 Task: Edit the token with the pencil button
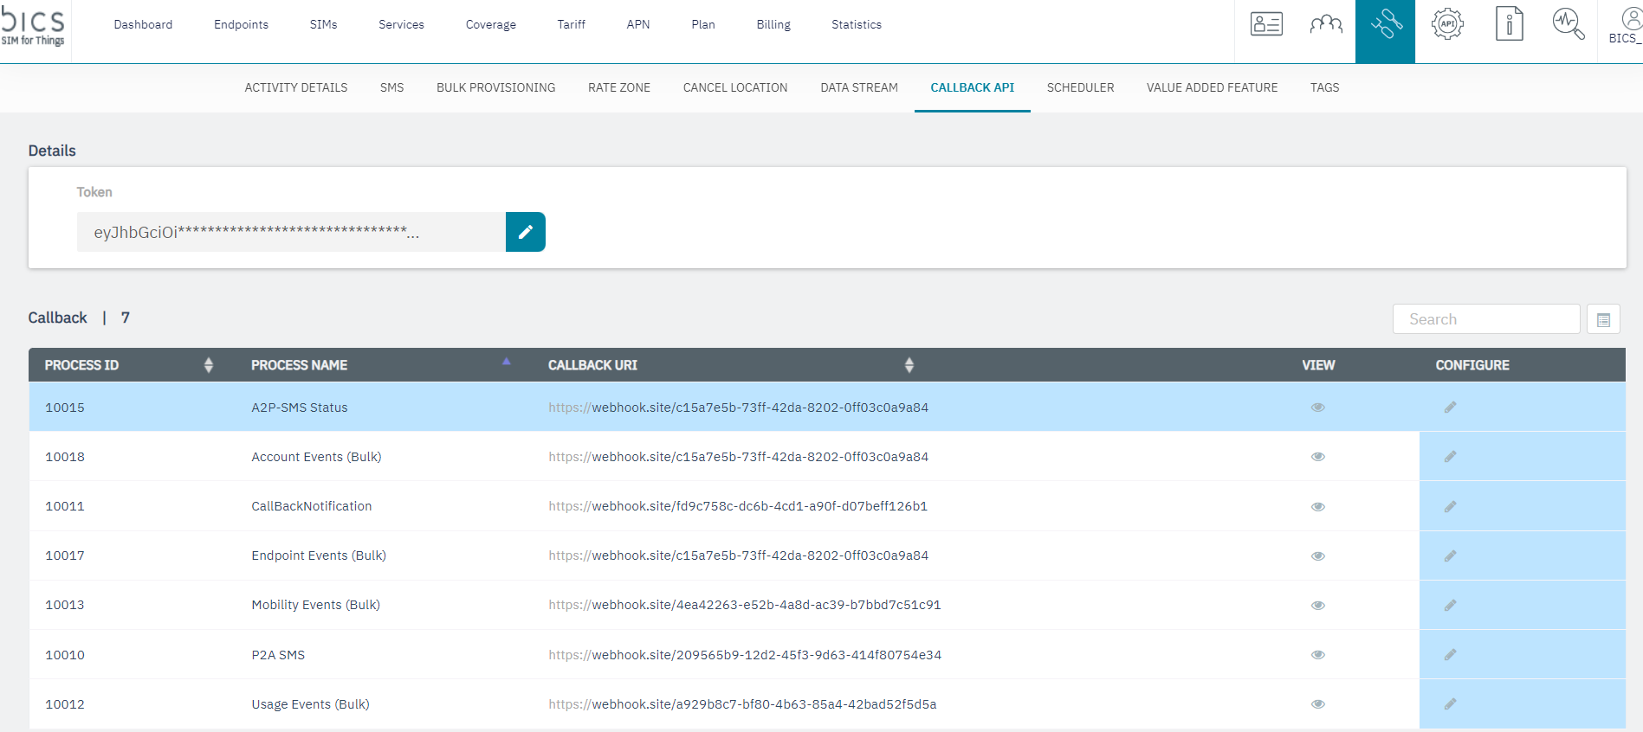click(526, 232)
